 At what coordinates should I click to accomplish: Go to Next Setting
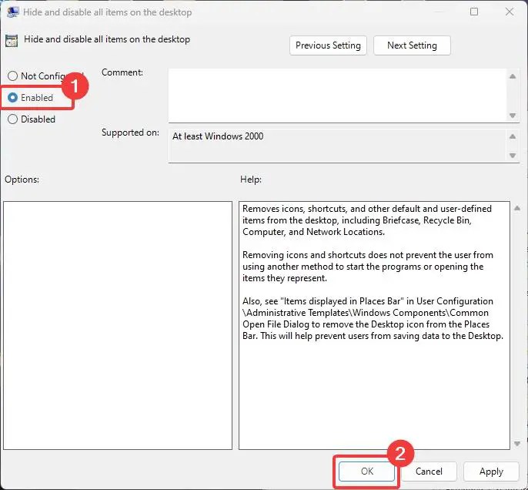(412, 45)
